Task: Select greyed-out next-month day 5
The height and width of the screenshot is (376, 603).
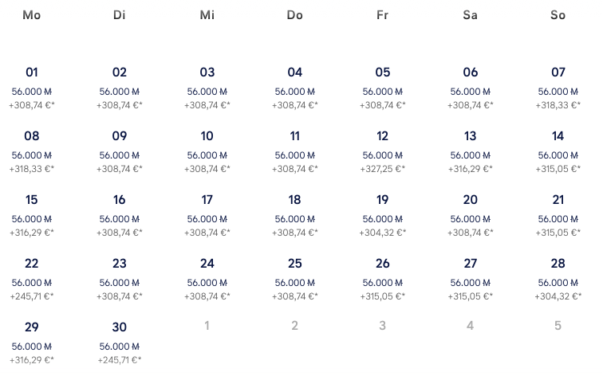Action: click(x=558, y=326)
